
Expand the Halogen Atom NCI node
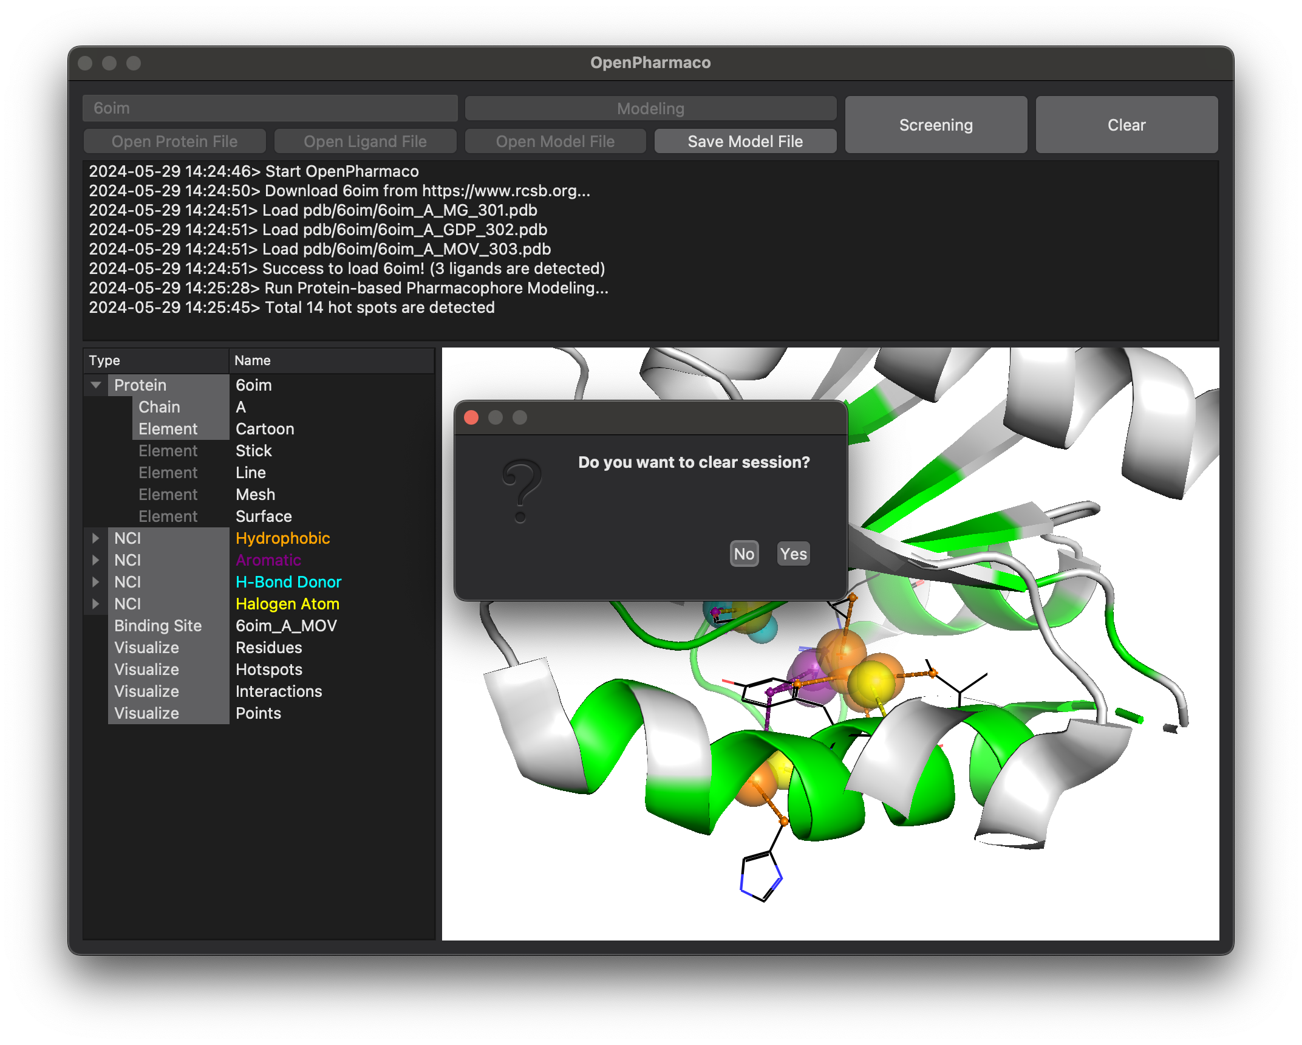95,603
